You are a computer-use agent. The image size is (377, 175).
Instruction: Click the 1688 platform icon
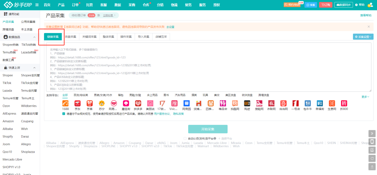(x=65, y=103)
